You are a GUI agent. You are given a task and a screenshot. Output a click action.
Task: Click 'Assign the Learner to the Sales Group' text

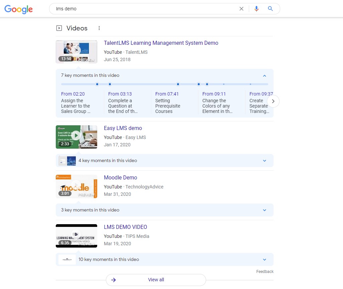click(x=76, y=106)
